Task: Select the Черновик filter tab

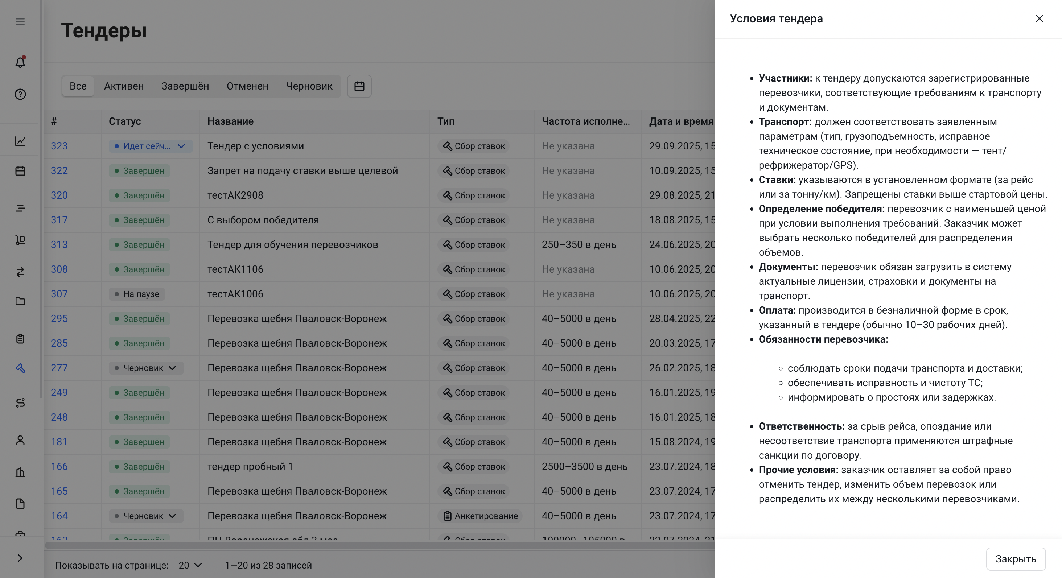Action: pos(309,86)
